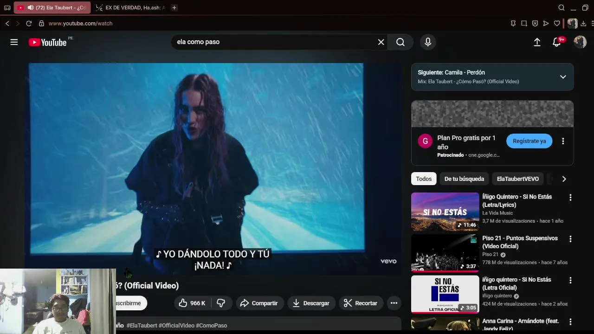Reload the page
Screen dimensions: 594x334
pos(29,23)
